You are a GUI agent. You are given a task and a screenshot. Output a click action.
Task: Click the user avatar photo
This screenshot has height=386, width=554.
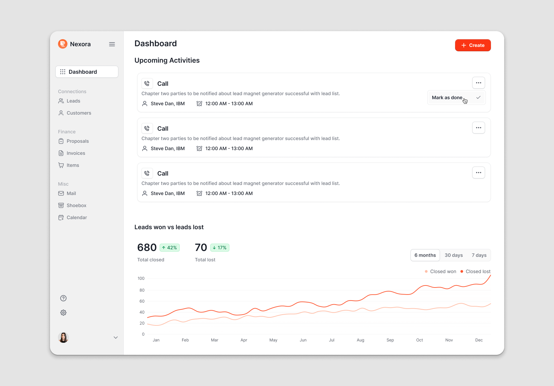pyautogui.click(x=63, y=337)
